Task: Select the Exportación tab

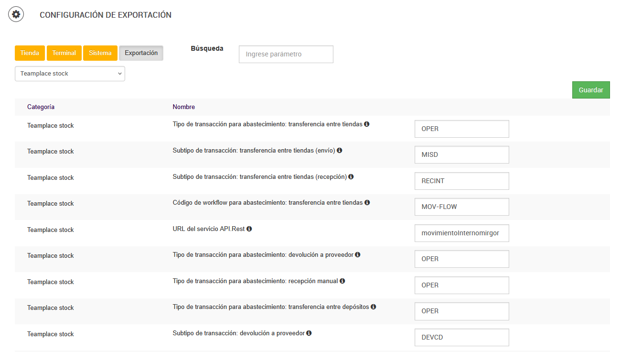Action: click(141, 53)
